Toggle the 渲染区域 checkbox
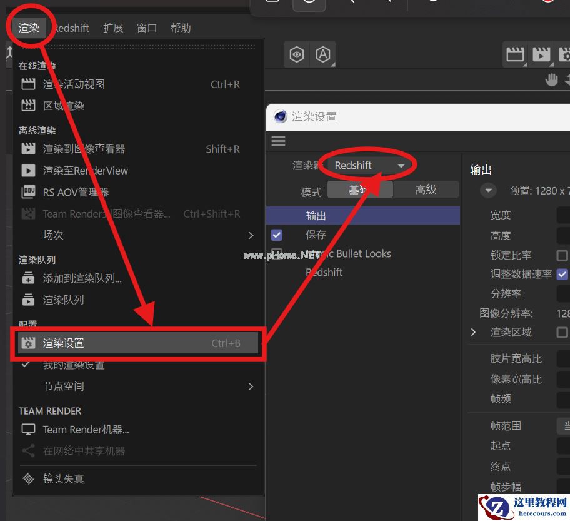 coord(562,332)
